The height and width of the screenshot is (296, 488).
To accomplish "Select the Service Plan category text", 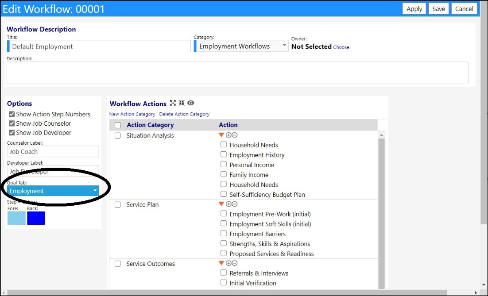I will tap(143, 204).
